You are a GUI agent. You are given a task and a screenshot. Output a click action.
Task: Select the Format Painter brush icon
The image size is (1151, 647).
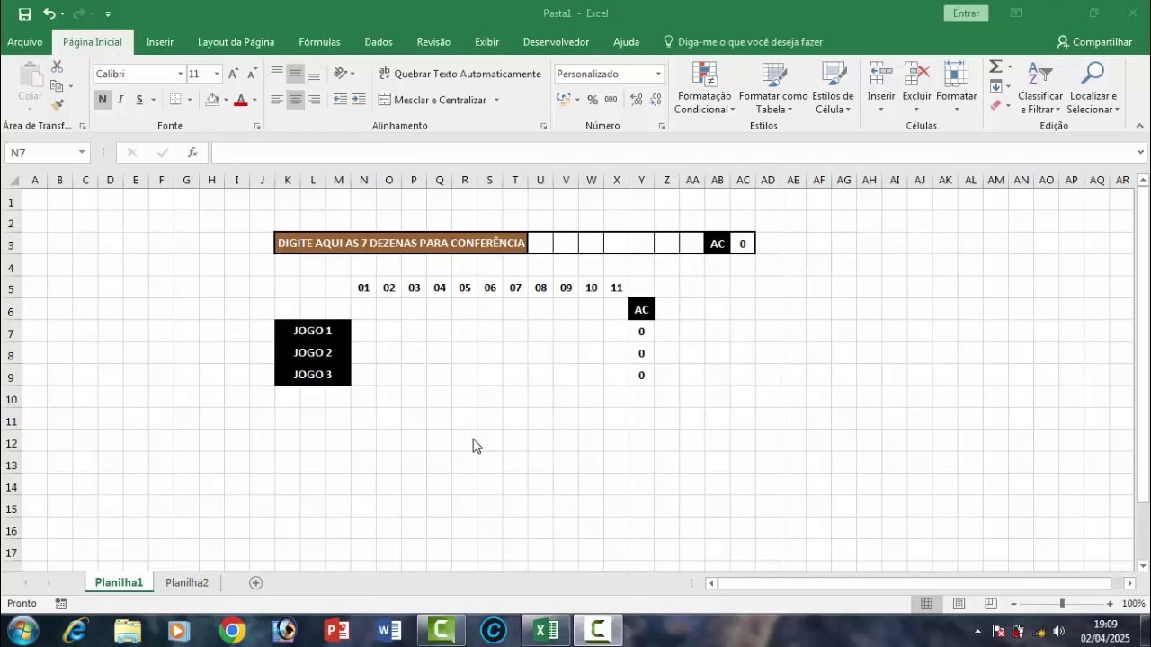click(57, 106)
